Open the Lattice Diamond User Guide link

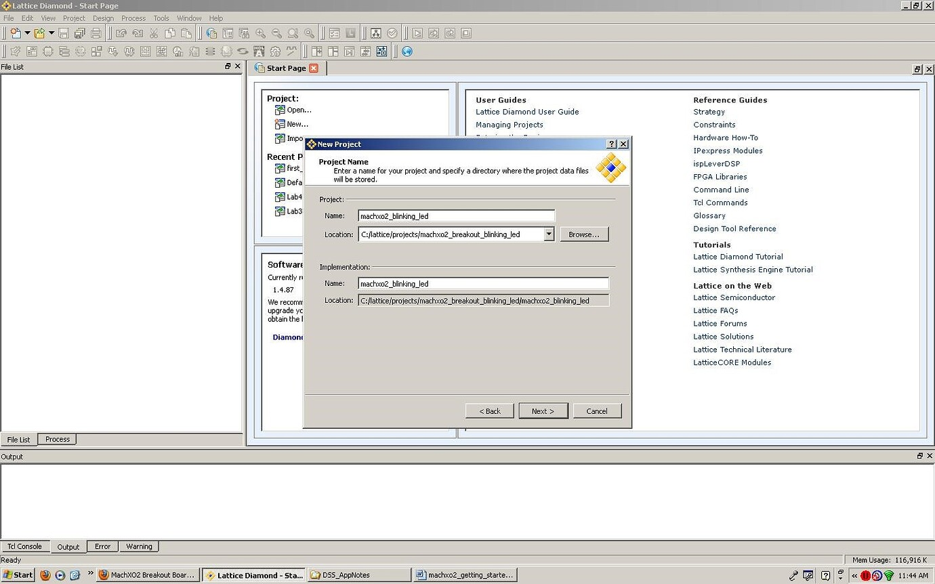pyautogui.click(x=527, y=112)
